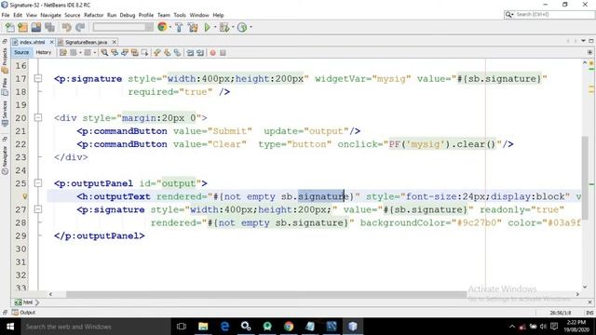Open the Output panel button
Viewport: 596px width, 335px height.
(x=23, y=313)
